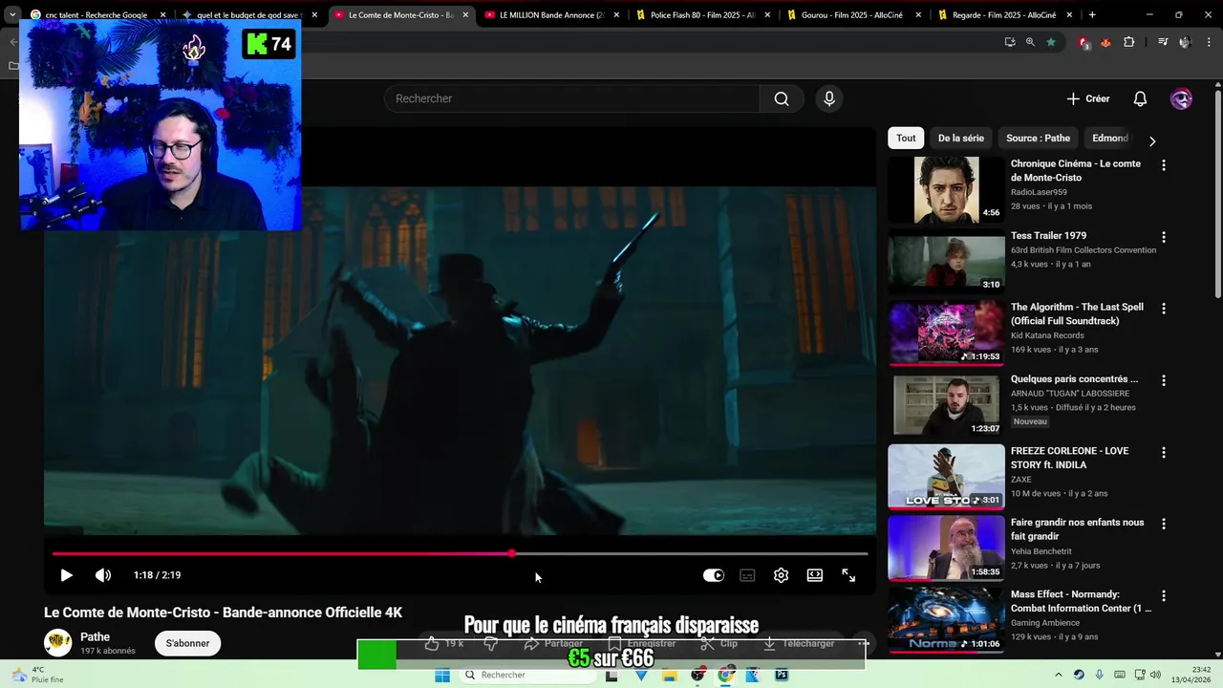Image resolution: width=1223 pixels, height=688 pixels.
Task: Open the tab search dropdown arrow
Action: pos(12,15)
